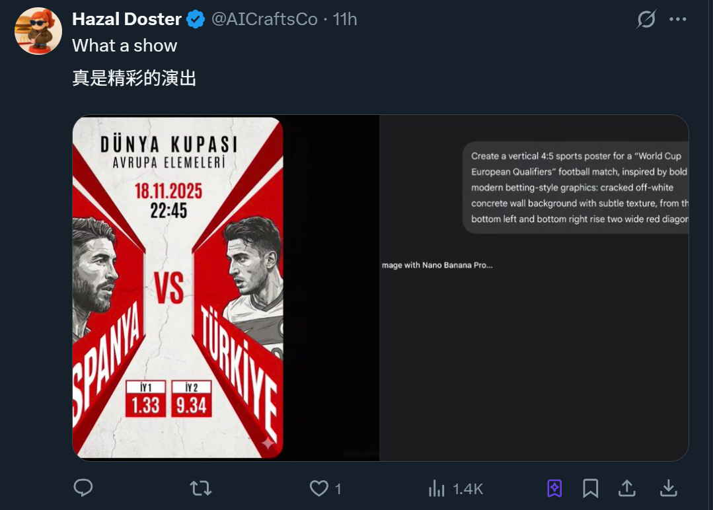
Task: Open the share post icon
Action: tap(626, 488)
